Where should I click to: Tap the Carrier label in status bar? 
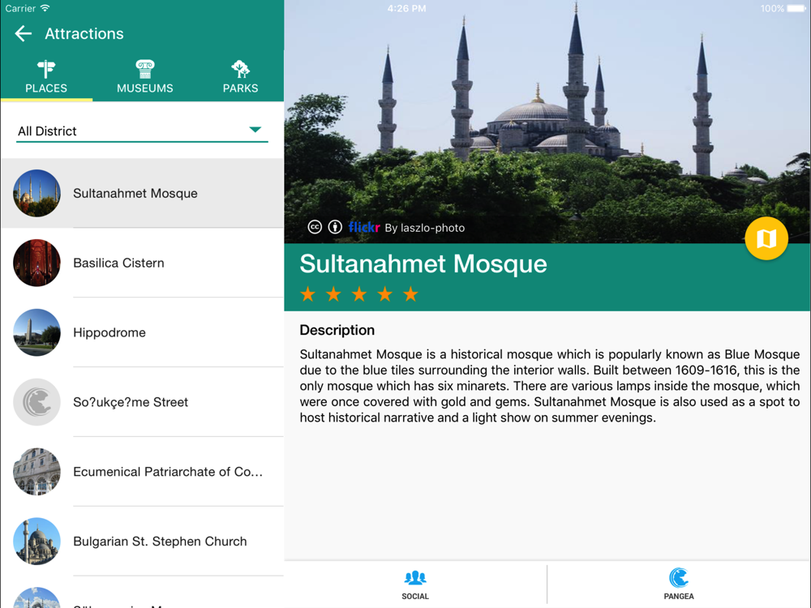21,8
